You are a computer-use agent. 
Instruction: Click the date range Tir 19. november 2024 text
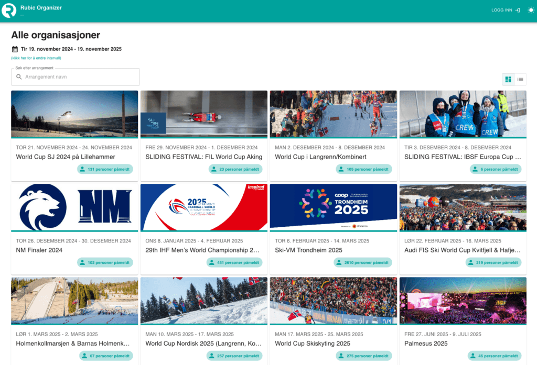point(71,49)
